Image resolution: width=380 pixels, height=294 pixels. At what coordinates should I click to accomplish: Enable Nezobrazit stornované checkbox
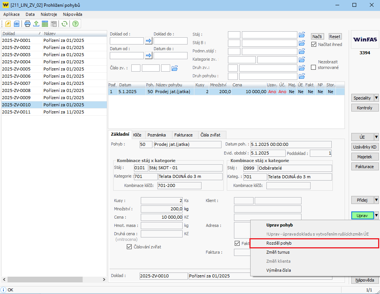point(313,67)
